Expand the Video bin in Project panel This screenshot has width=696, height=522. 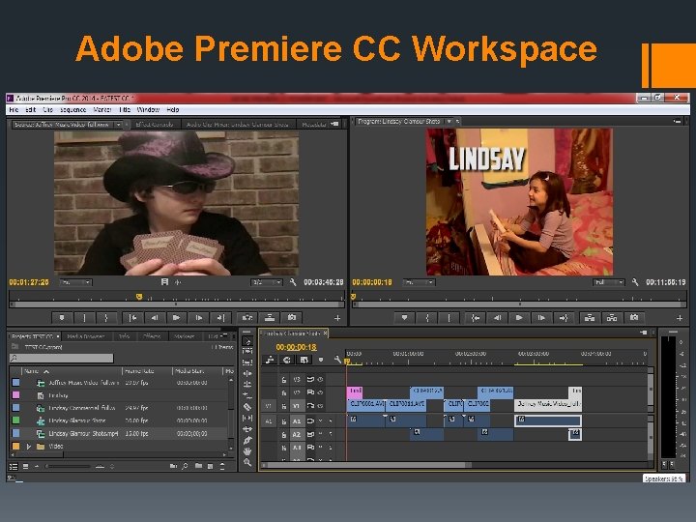28,447
